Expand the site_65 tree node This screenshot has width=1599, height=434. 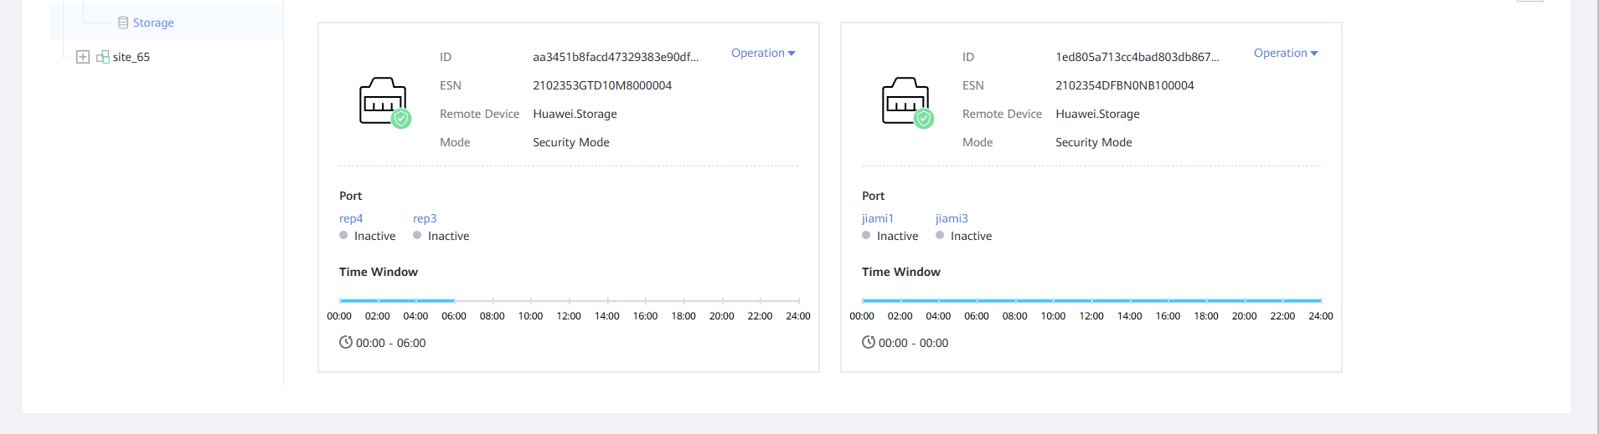pyautogui.click(x=83, y=57)
